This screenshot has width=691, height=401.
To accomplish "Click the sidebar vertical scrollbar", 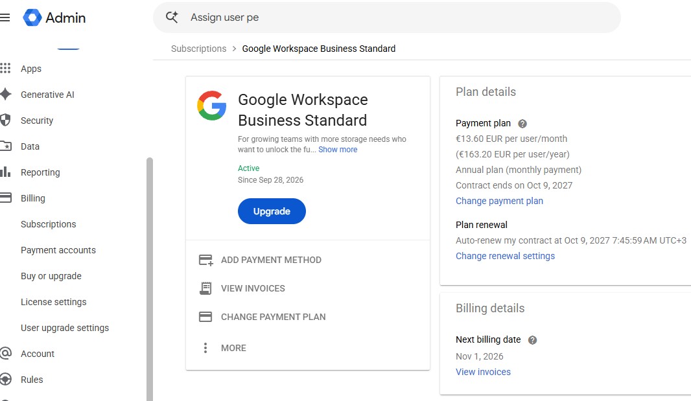I will point(149,279).
